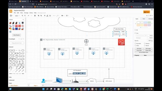Viewport: 162px width, 91px height.
Task: Enable the Shadow checkbox
Action: coord(145,43)
